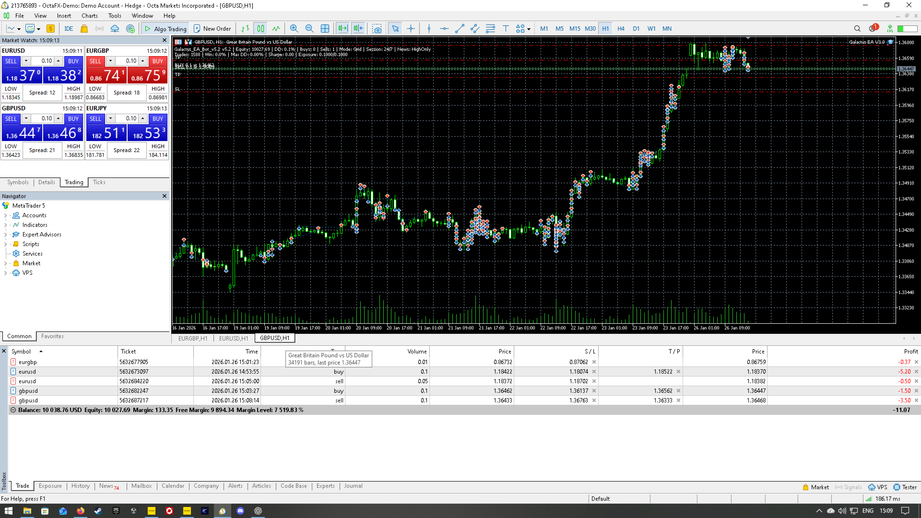Select the crosshair tool
Screen dimensions: 921x518
(x=411, y=29)
